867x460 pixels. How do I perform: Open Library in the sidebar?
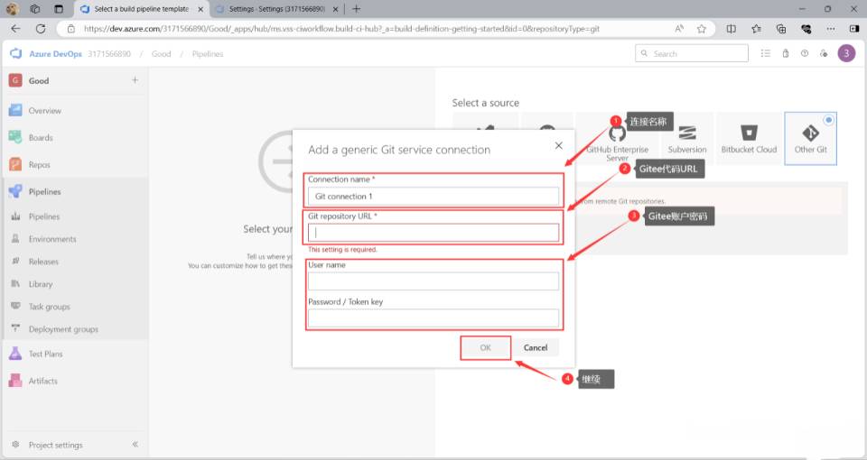[x=41, y=284]
